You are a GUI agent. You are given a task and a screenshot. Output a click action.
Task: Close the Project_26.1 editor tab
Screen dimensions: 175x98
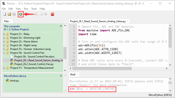[128, 21]
